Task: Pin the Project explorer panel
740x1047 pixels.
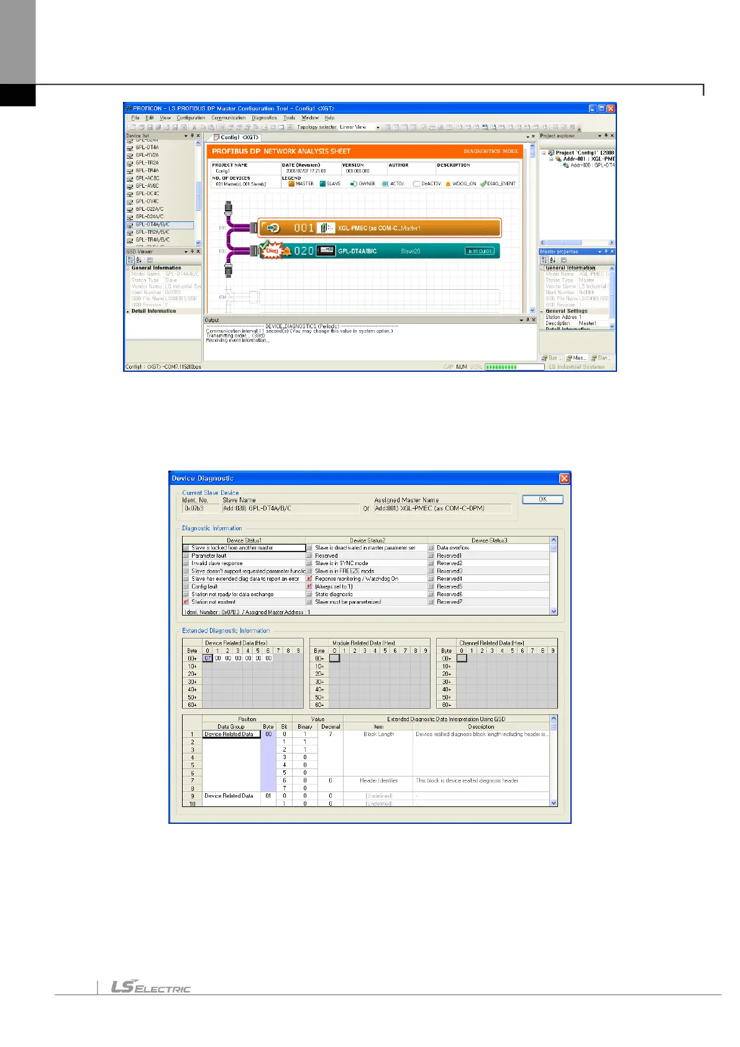Action: click(606, 136)
